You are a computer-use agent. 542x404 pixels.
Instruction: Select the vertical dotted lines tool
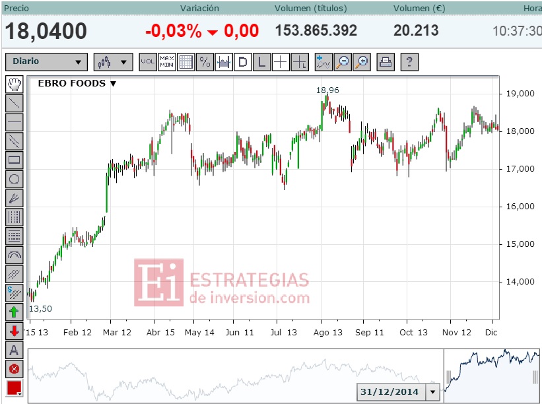point(14,217)
